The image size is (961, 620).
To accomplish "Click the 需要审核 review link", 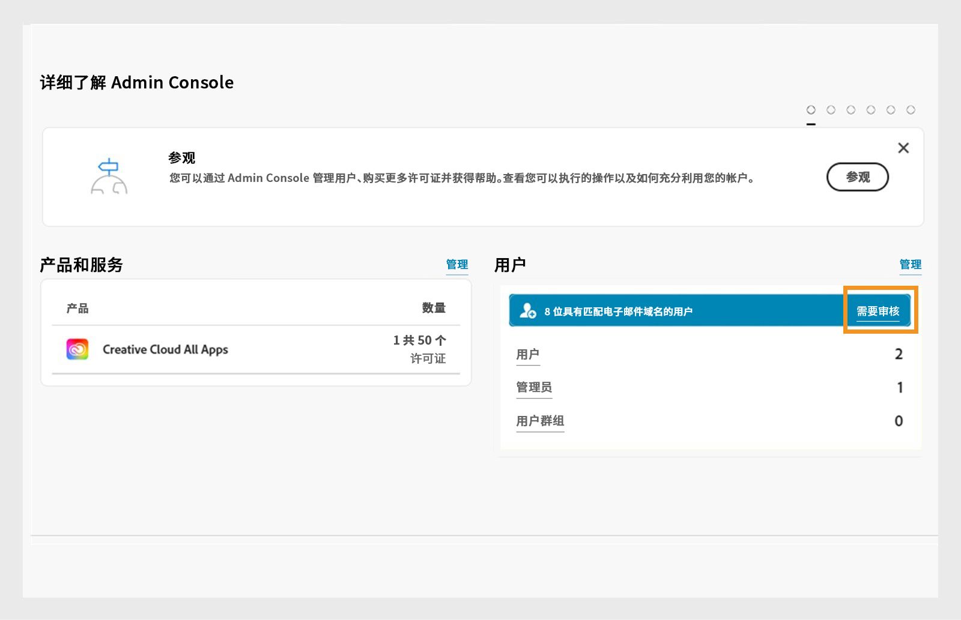I will coord(878,311).
